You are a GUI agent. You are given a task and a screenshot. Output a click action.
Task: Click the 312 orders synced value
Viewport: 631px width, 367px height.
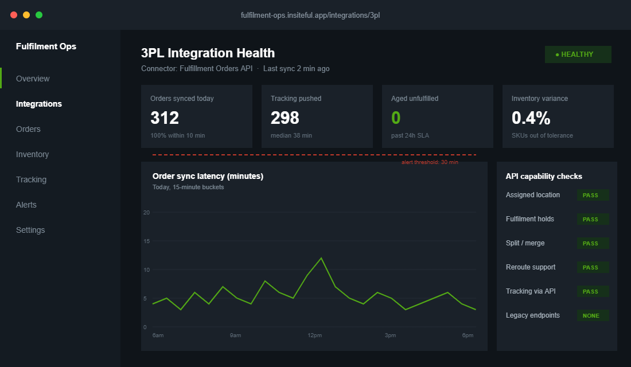coord(165,118)
